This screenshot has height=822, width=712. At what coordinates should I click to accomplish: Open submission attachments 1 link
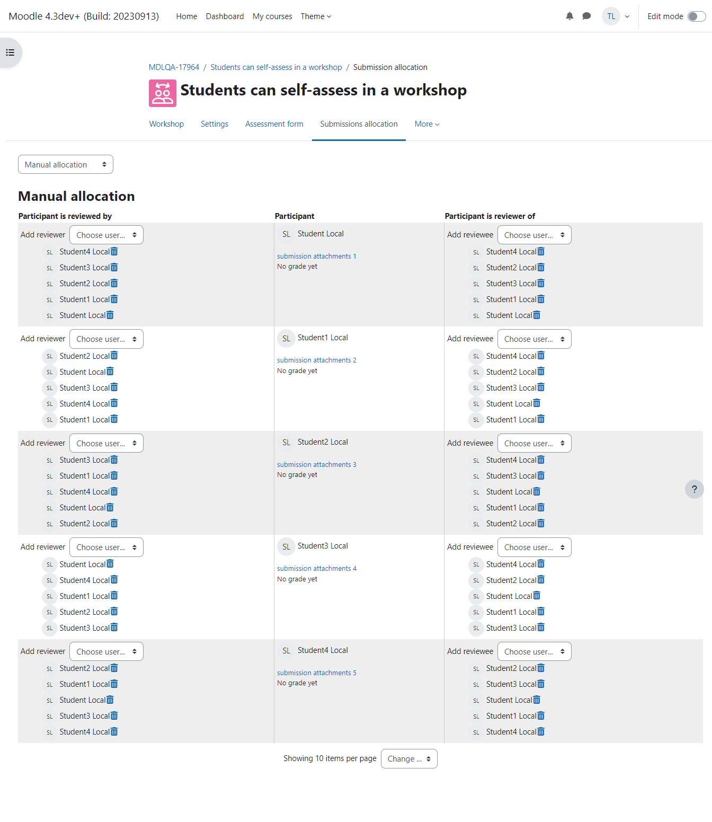click(316, 256)
